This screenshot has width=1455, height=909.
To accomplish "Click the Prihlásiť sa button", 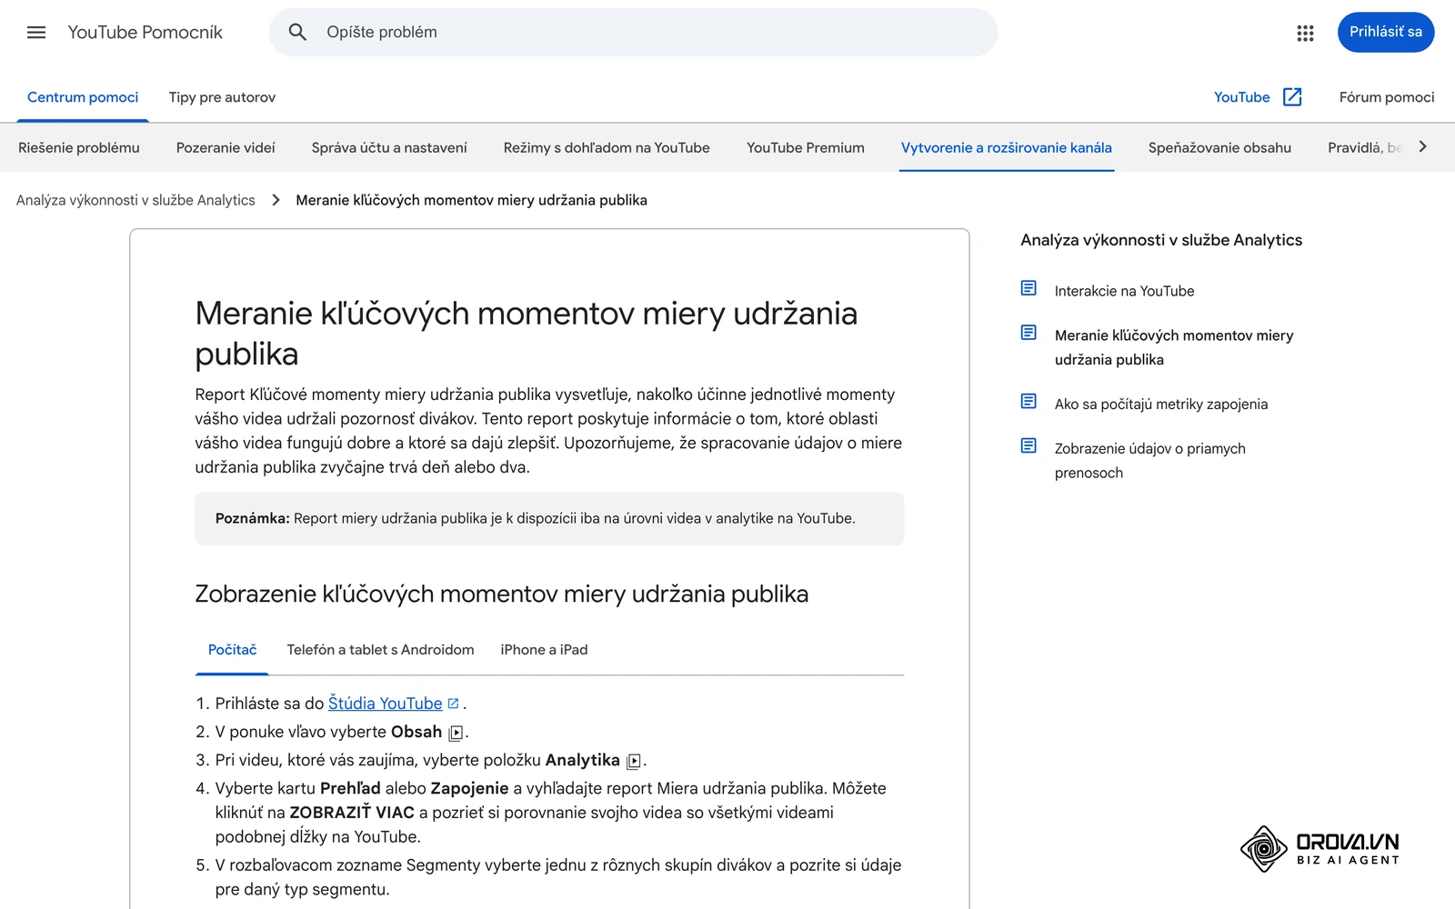I will [1385, 32].
